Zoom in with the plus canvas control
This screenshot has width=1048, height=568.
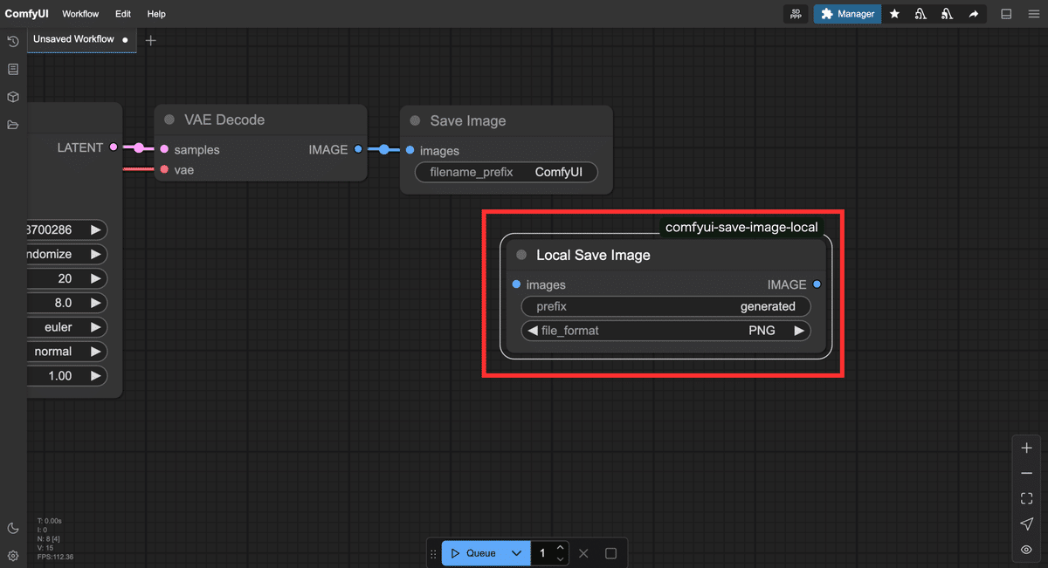click(x=1026, y=448)
